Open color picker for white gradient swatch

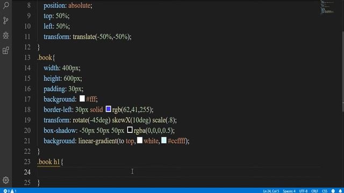(x=140, y=140)
